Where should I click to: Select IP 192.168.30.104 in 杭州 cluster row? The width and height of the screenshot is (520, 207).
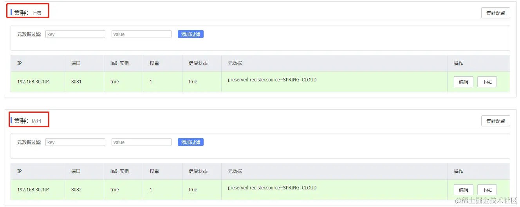tap(34, 190)
